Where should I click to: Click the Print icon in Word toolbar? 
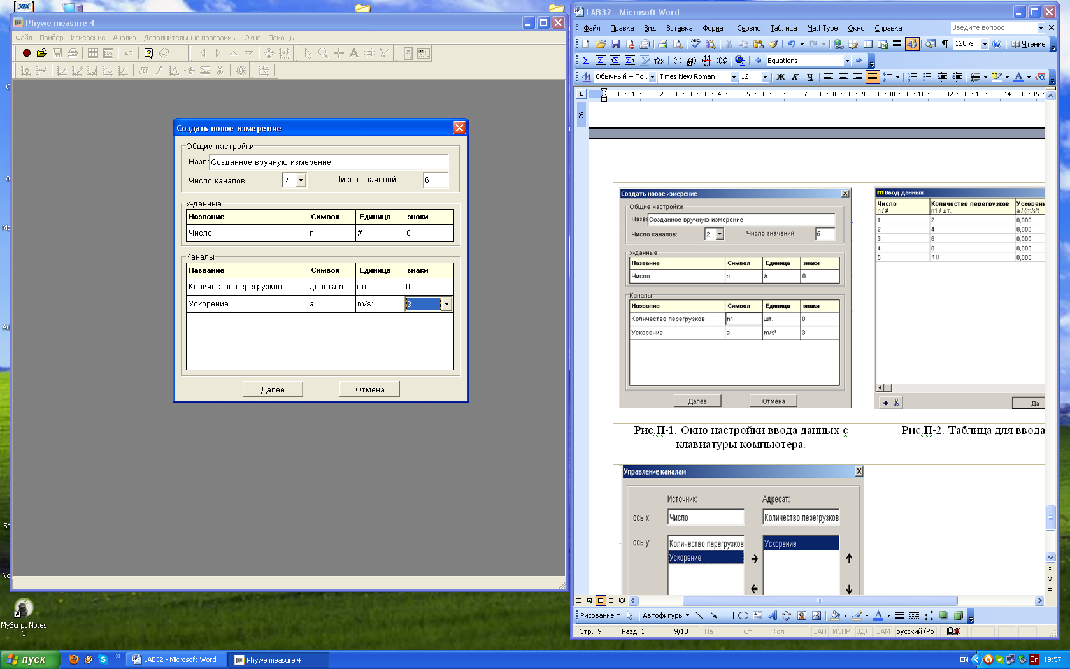coord(662,44)
